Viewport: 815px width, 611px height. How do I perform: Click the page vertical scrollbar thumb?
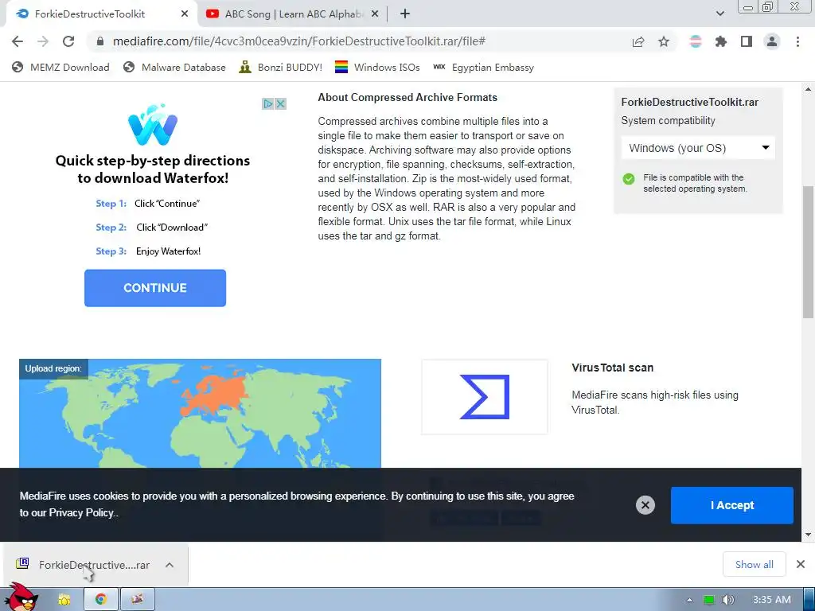(x=809, y=252)
